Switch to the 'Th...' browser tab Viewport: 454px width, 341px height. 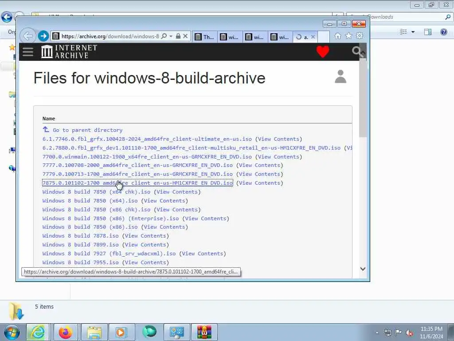point(204,37)
